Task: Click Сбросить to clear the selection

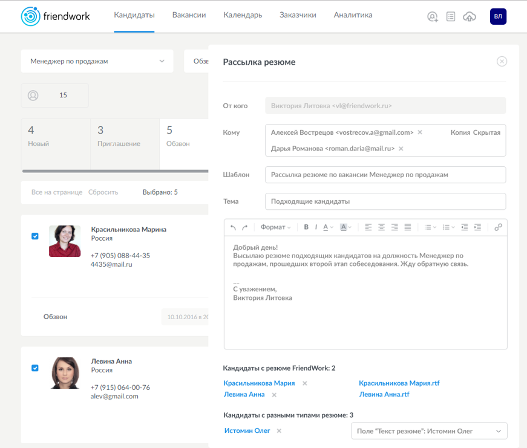Action: click(103, 192)
